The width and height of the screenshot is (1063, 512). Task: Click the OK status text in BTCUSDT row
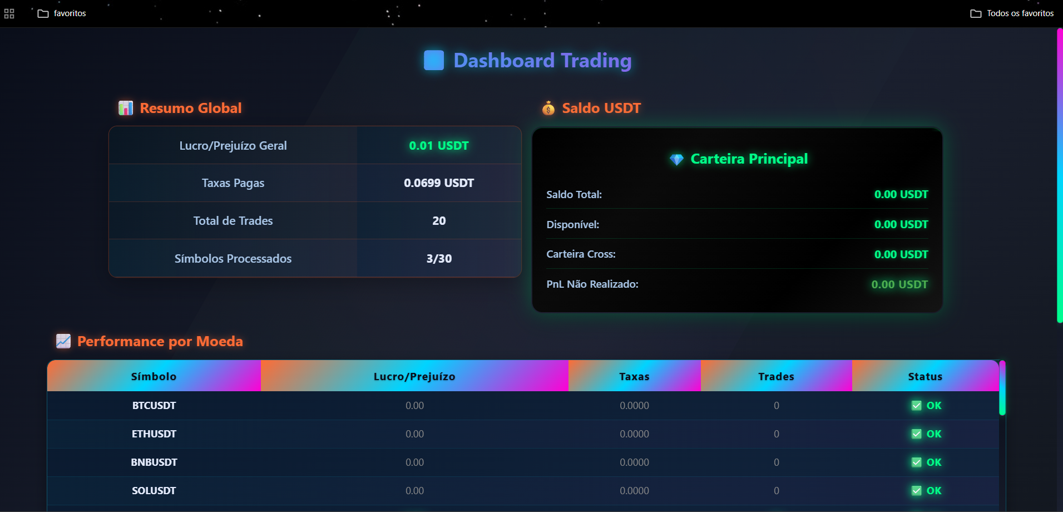[934, 406]
